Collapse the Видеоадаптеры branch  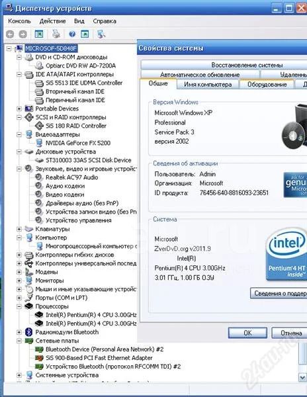click(19, 134)
